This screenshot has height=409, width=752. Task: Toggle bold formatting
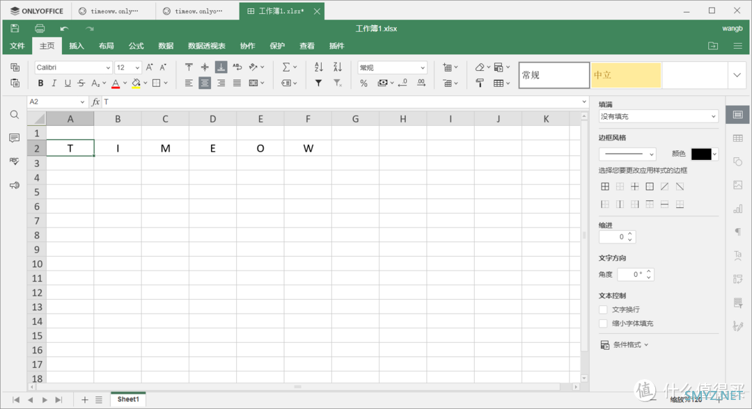click(40, 83)
